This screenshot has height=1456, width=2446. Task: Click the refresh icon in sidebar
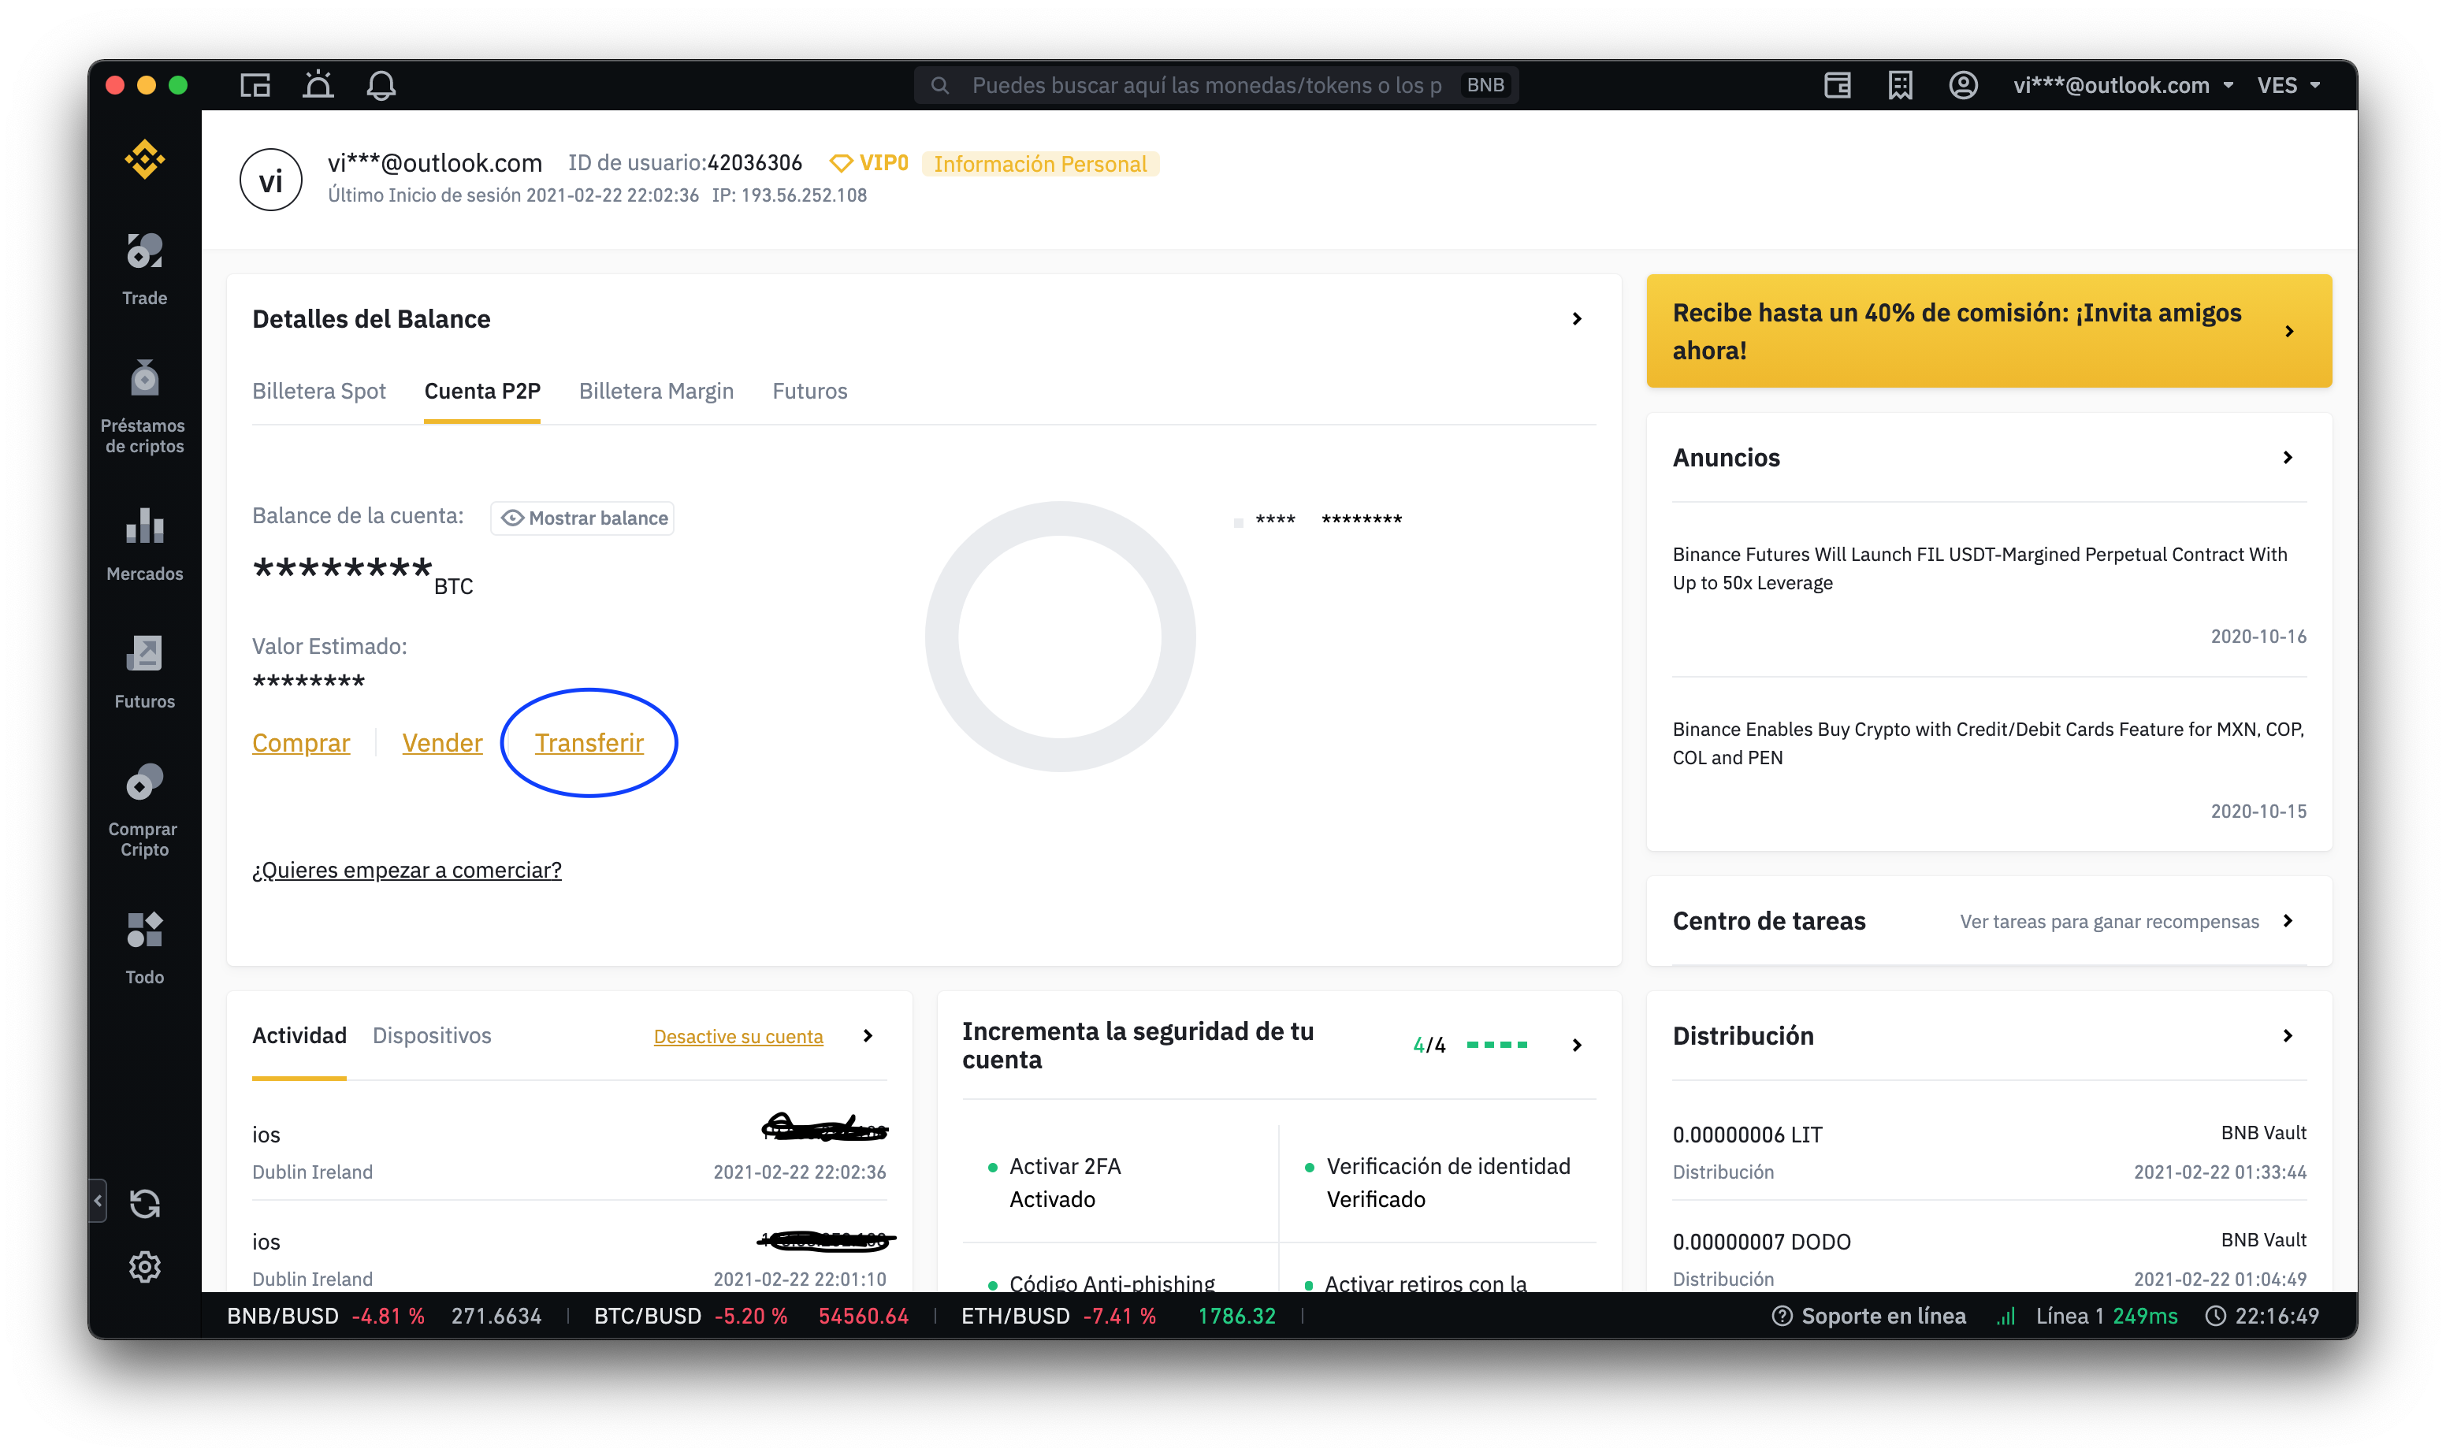[x=144, y=1204]
